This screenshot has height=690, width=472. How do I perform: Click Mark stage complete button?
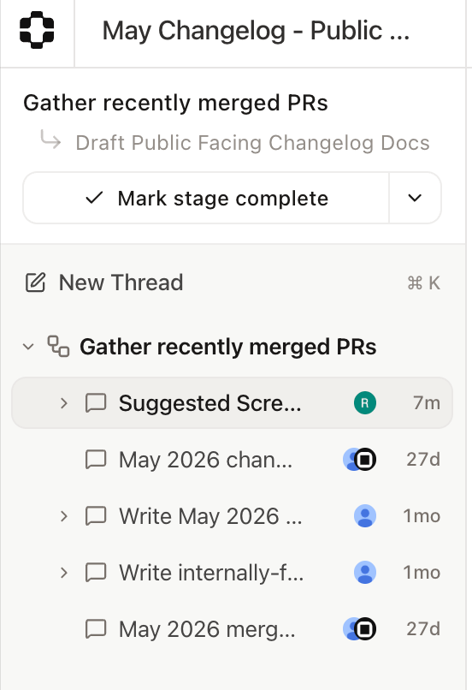point(206,198)
